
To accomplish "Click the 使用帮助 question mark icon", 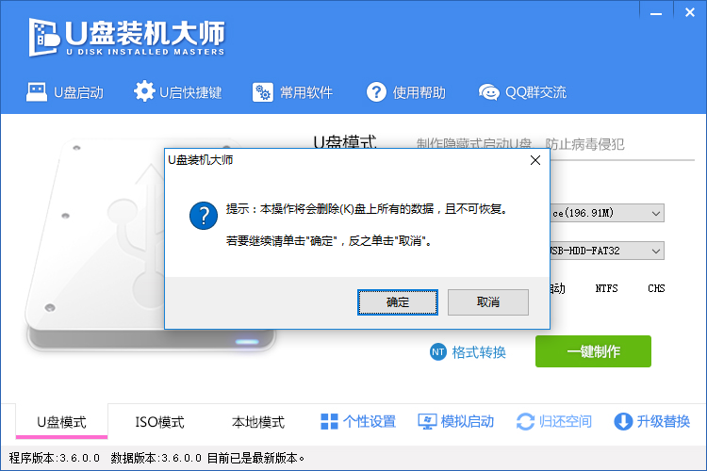I will point(376,92).
